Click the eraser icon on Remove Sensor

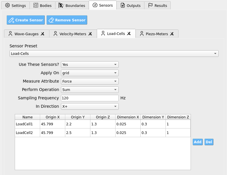(51, 20)
